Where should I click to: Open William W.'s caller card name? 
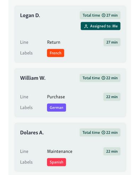33,78
